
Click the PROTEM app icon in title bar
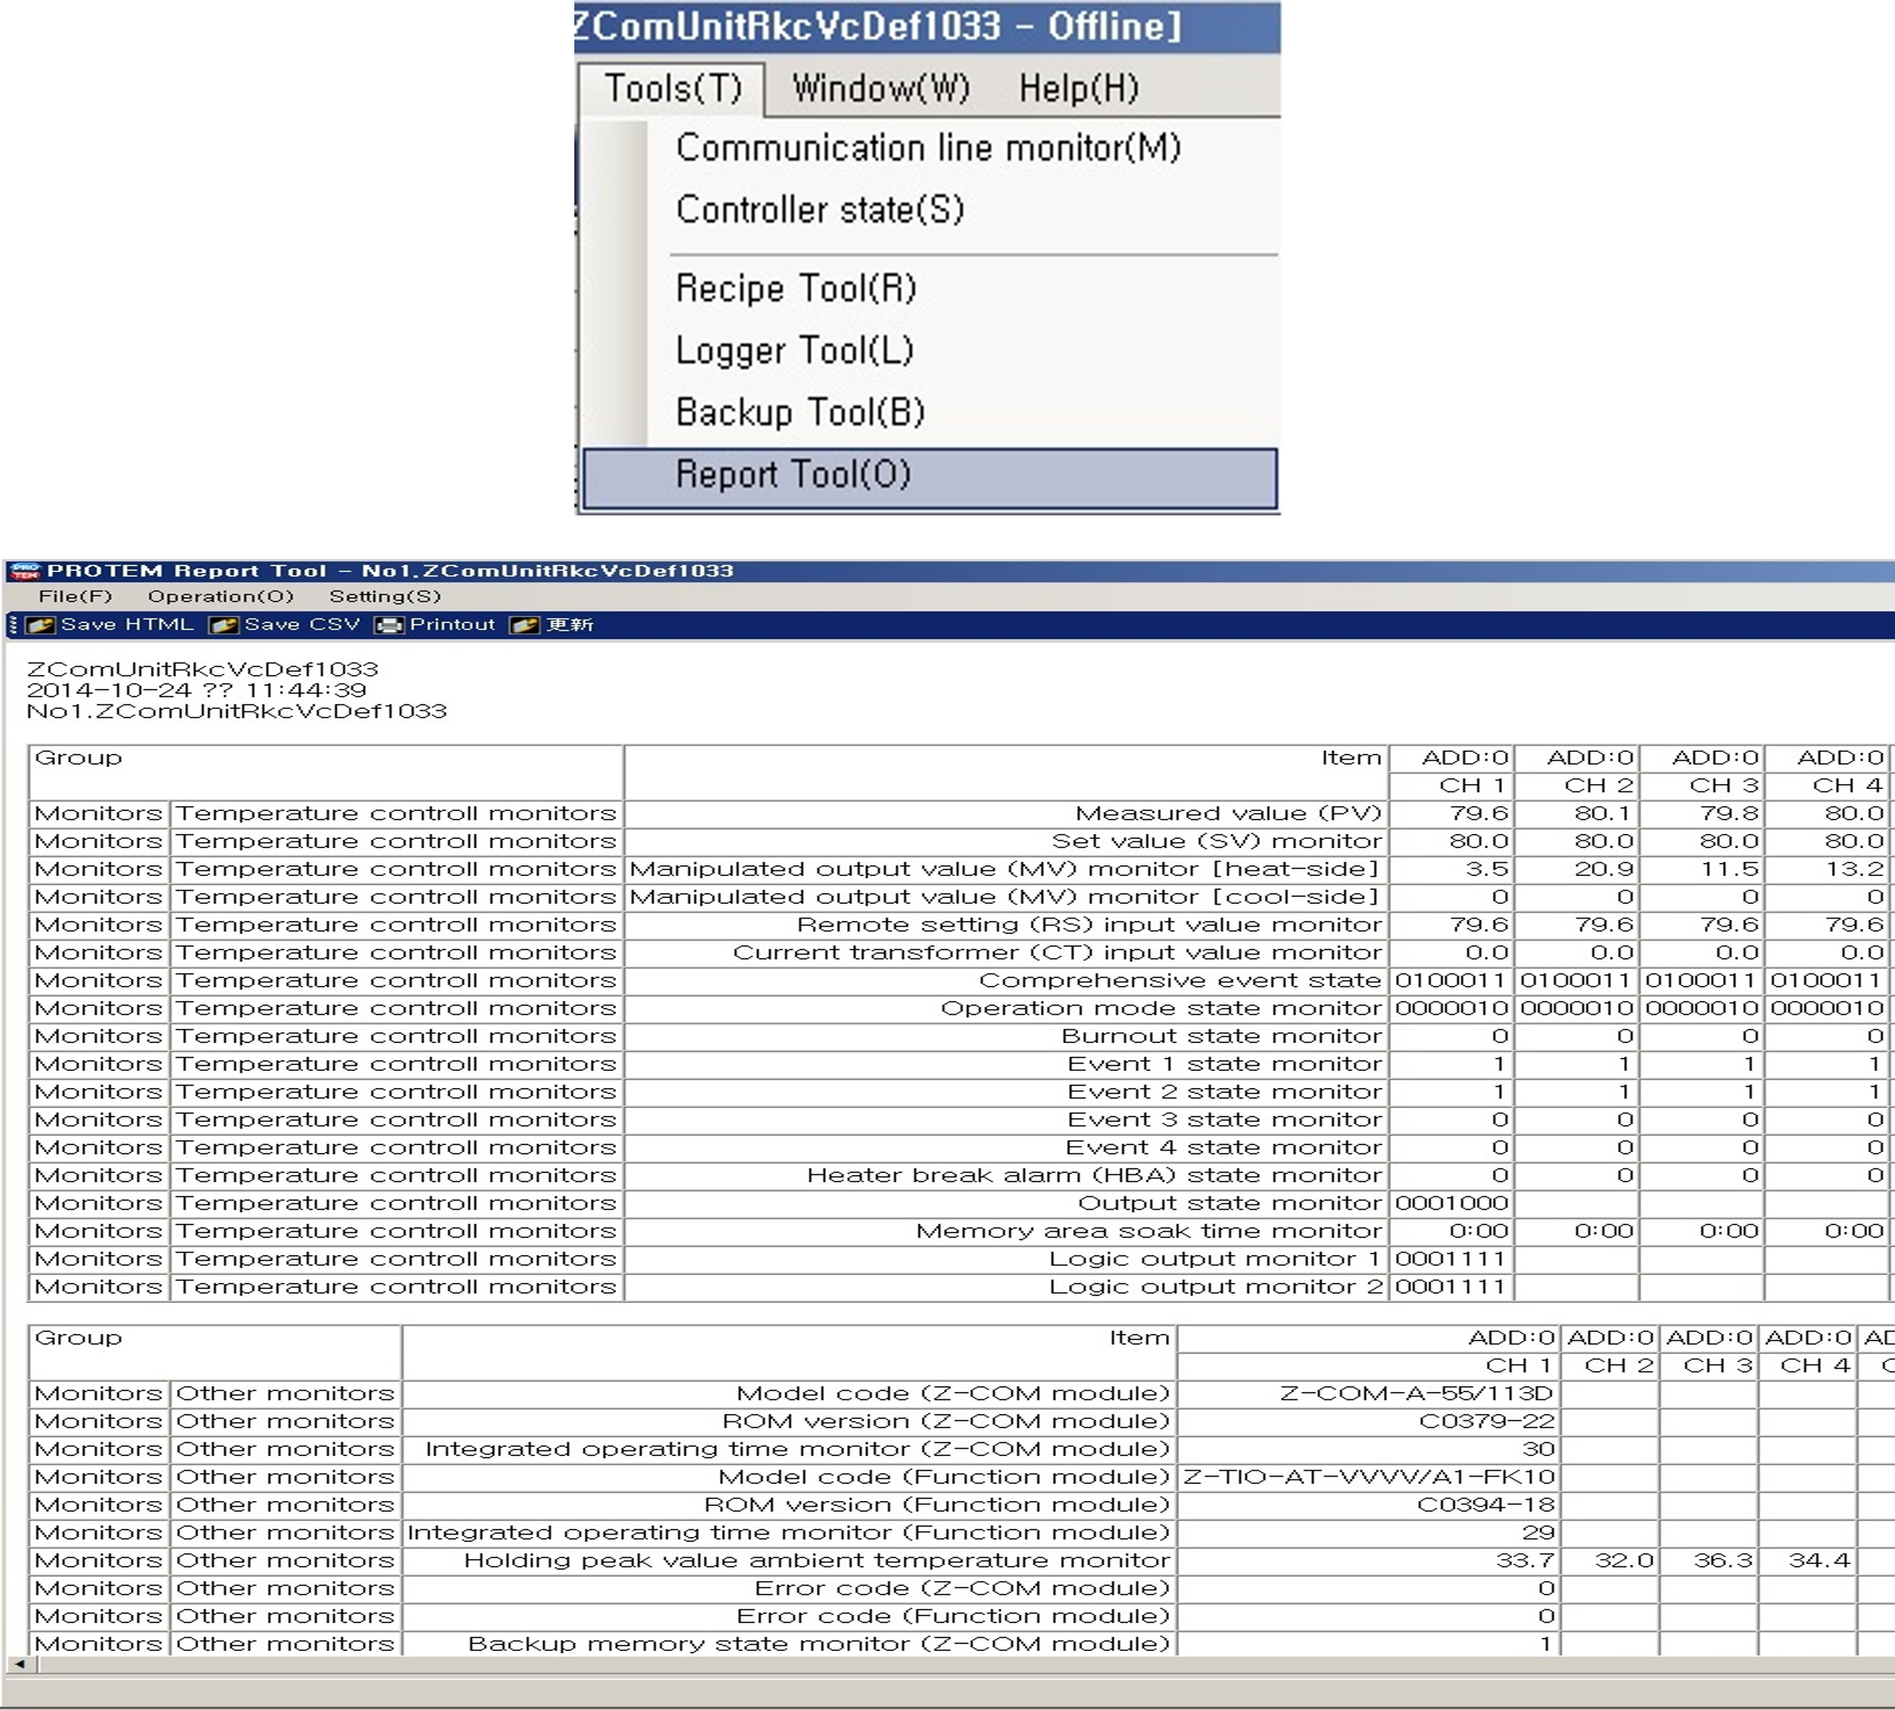coord(25,570)
